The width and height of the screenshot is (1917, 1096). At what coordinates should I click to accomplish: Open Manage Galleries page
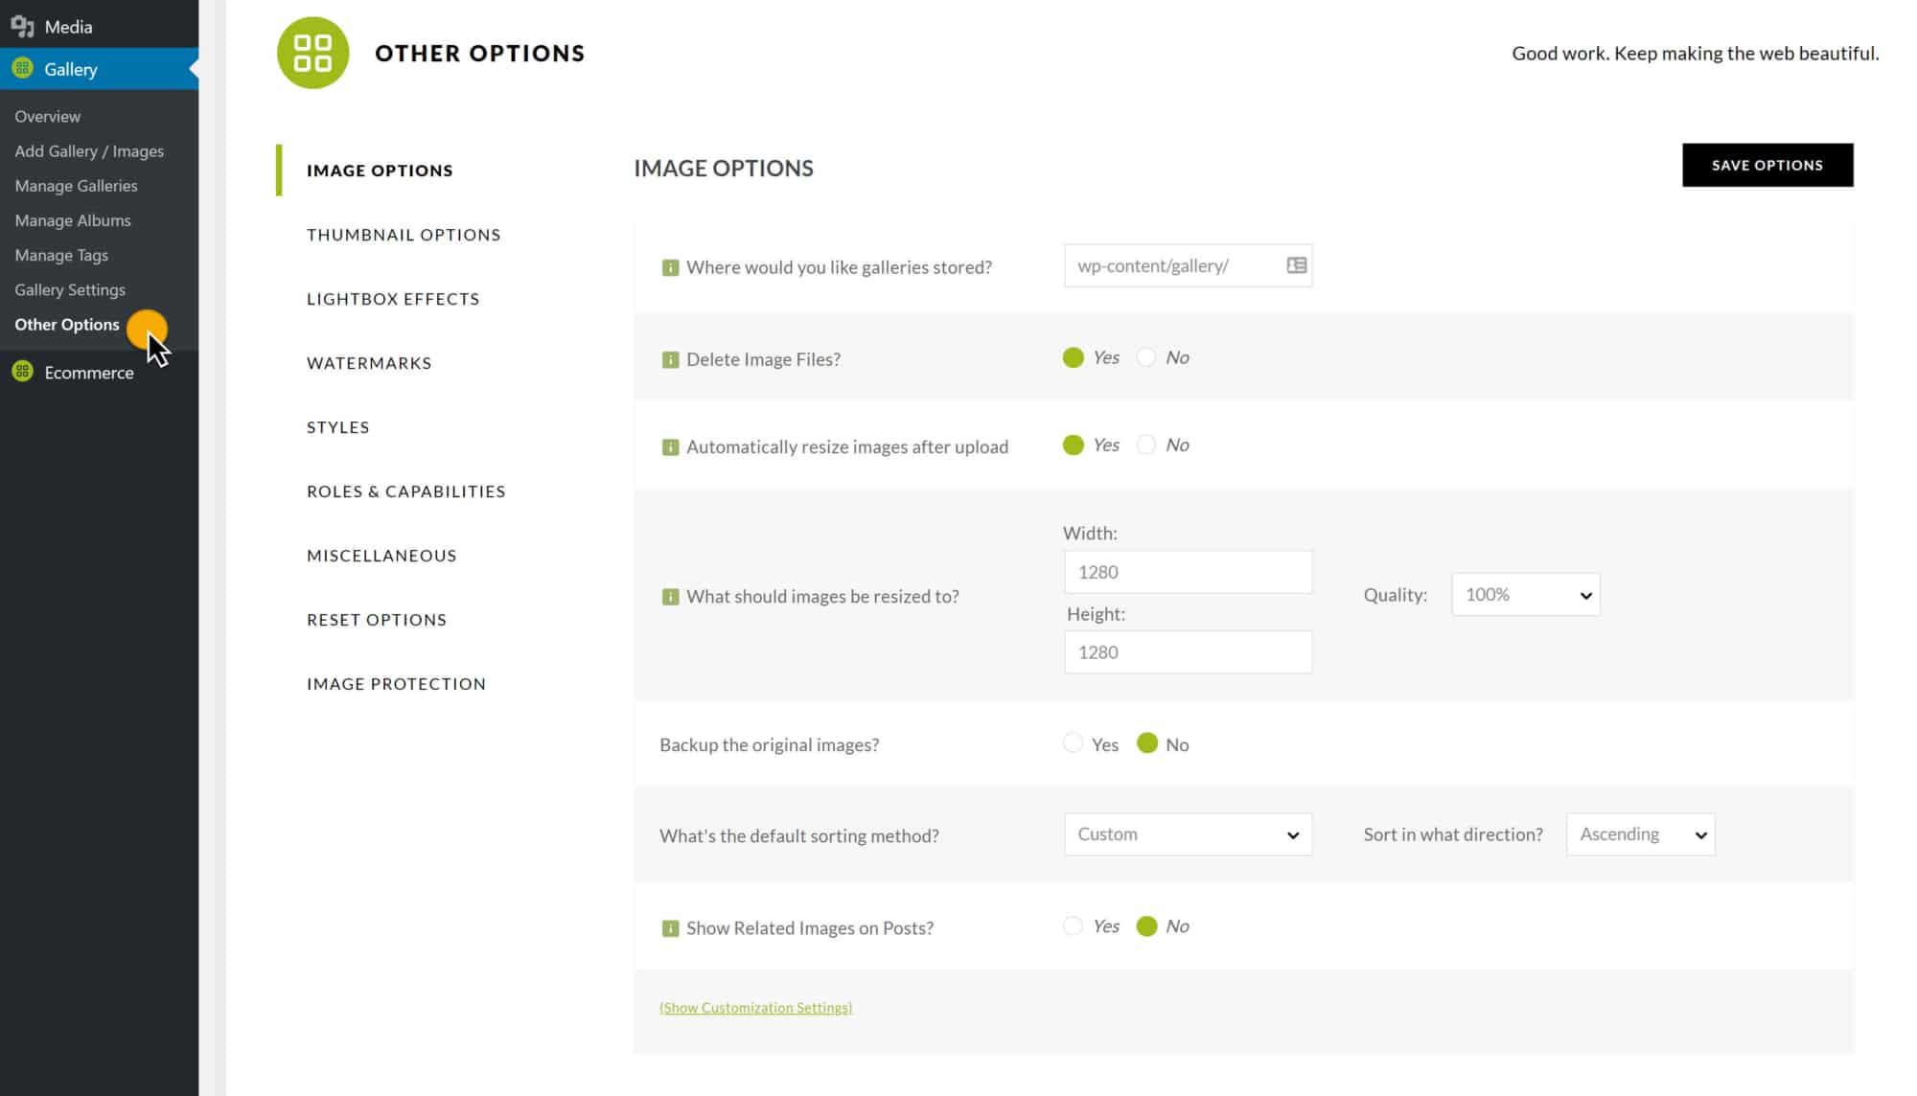(76, 185)
